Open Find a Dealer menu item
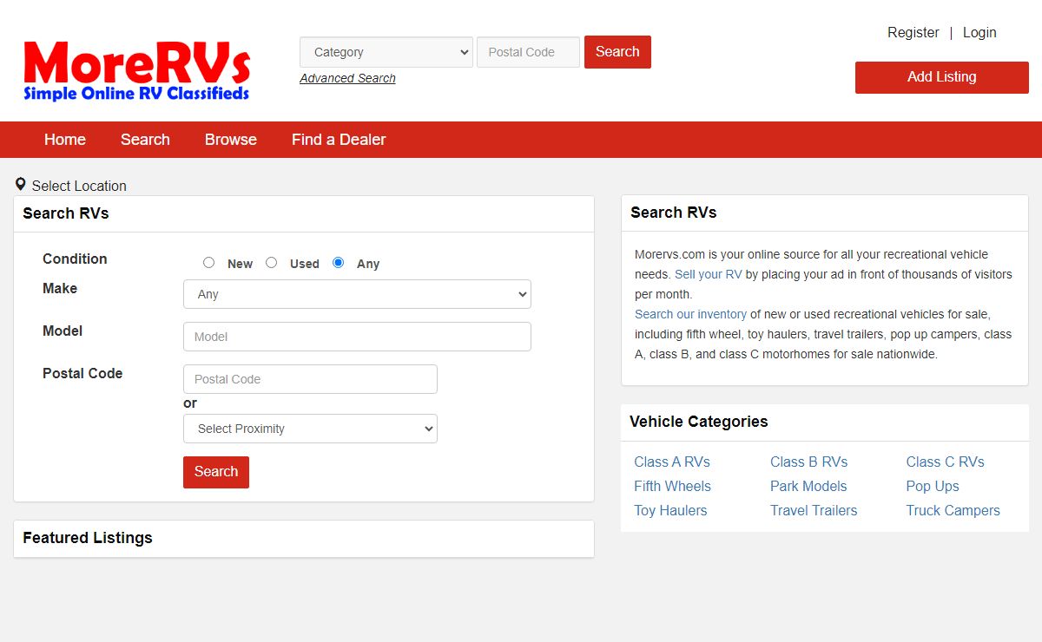The height and width of the screenshot is (642, 1042). pos(339,140)
